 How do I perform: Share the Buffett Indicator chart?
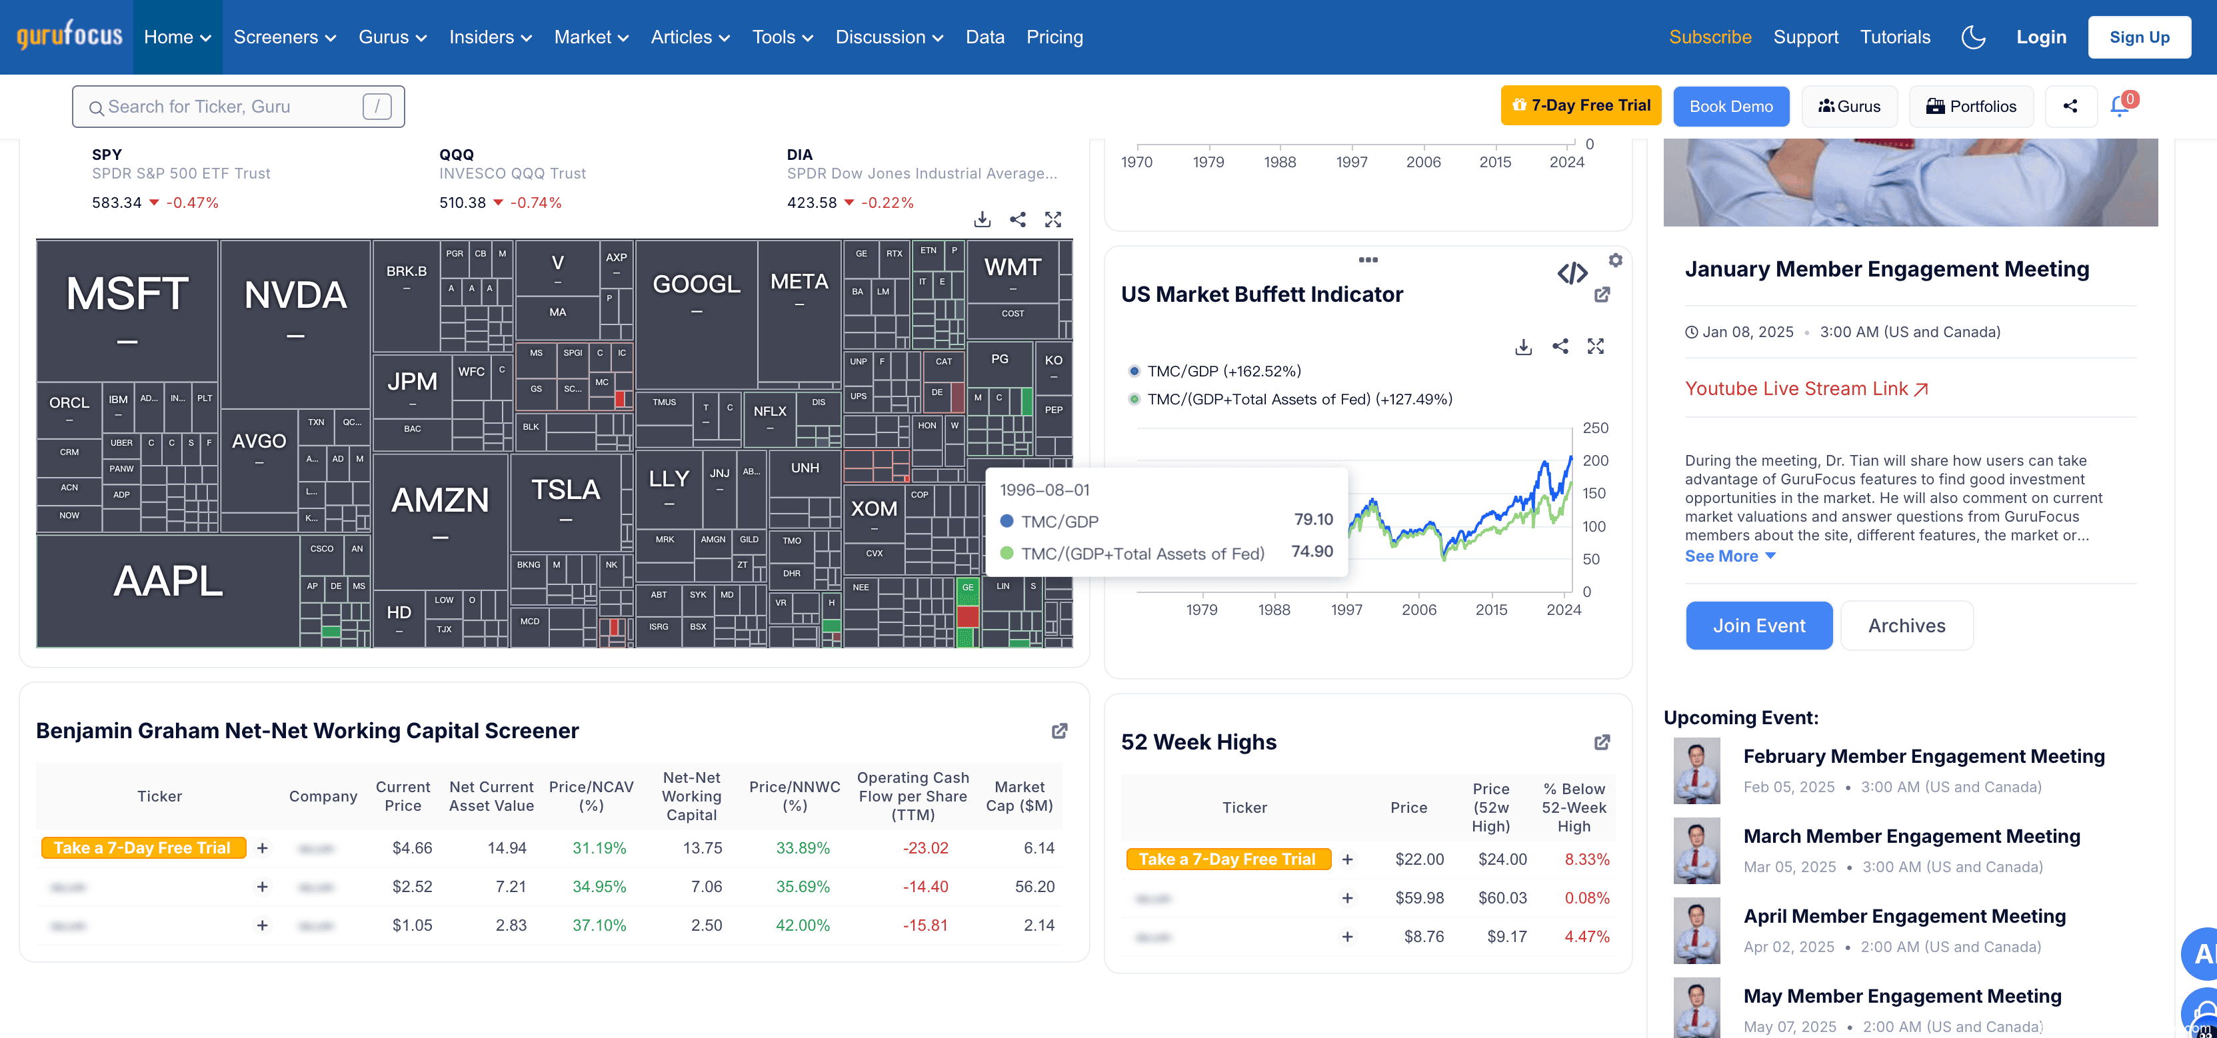1560,346
